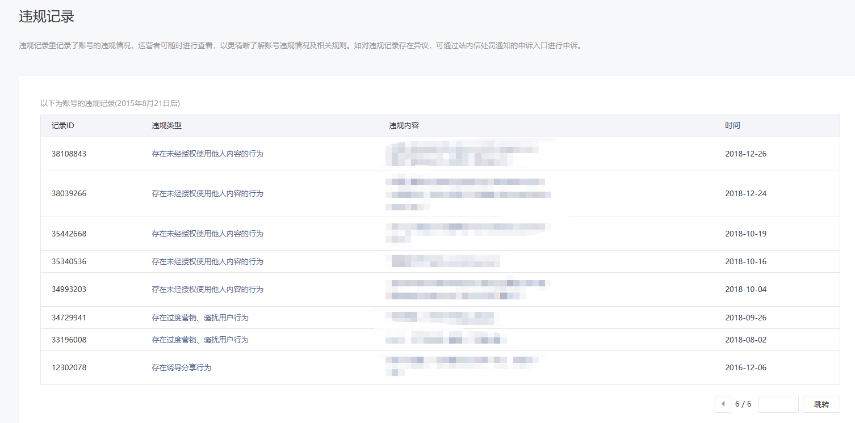
Task: Click the page number input box
Action: pyautogui.click(x=778, y=404)
